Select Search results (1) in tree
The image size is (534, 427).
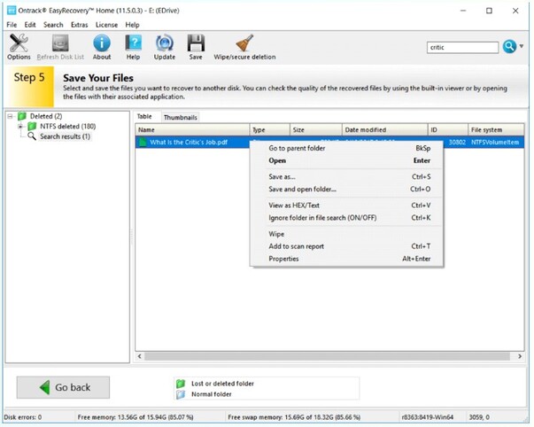(x=64, y=136)
